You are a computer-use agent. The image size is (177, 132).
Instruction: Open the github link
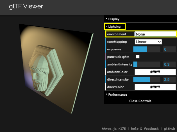[169, 129]
